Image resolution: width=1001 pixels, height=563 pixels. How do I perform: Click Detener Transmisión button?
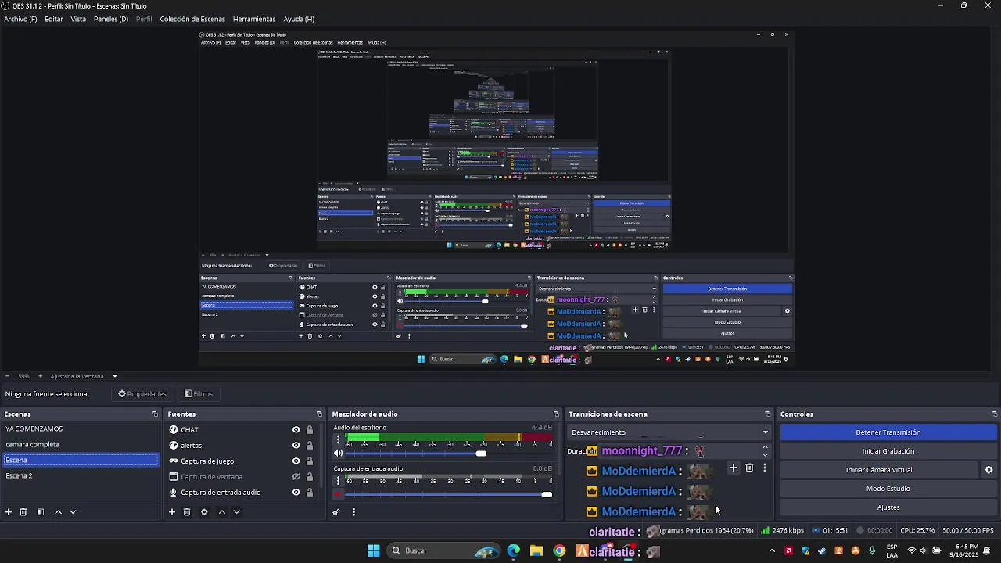click(x=888, y=432)
